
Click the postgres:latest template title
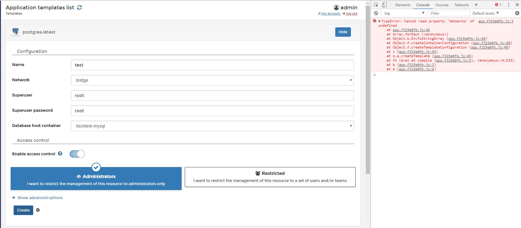point(39,32)
